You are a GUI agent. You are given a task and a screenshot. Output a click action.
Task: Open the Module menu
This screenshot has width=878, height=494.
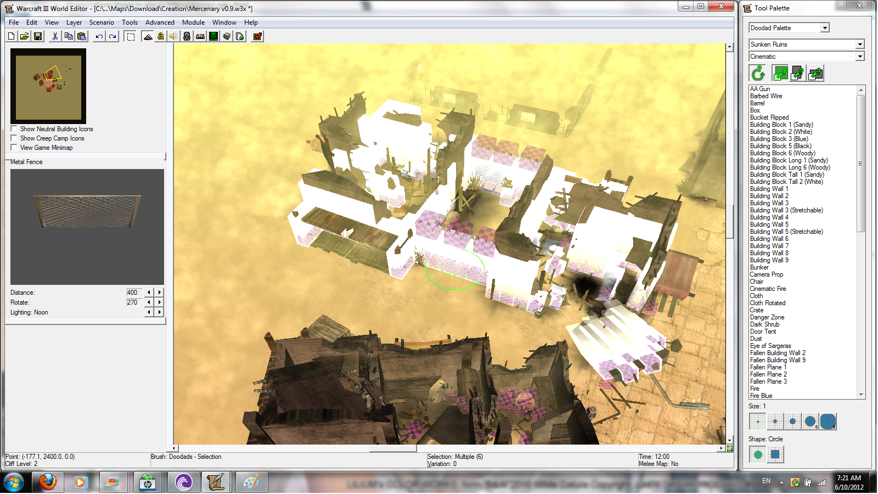coord(193,23)
